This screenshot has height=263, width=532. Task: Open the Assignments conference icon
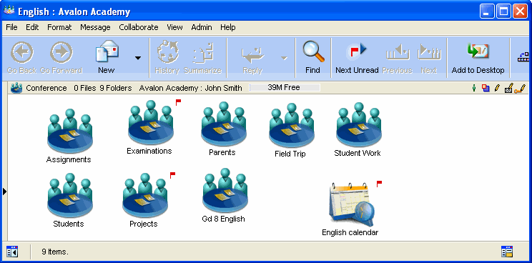[69, 131]
